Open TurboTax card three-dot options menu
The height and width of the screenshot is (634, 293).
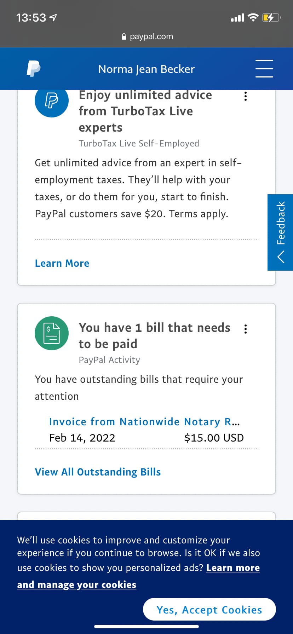tap(246, 96)
